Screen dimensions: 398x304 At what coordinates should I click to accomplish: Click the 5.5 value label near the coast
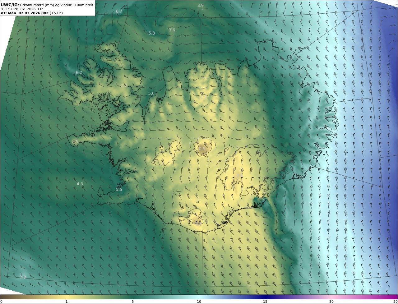[119, 190]
